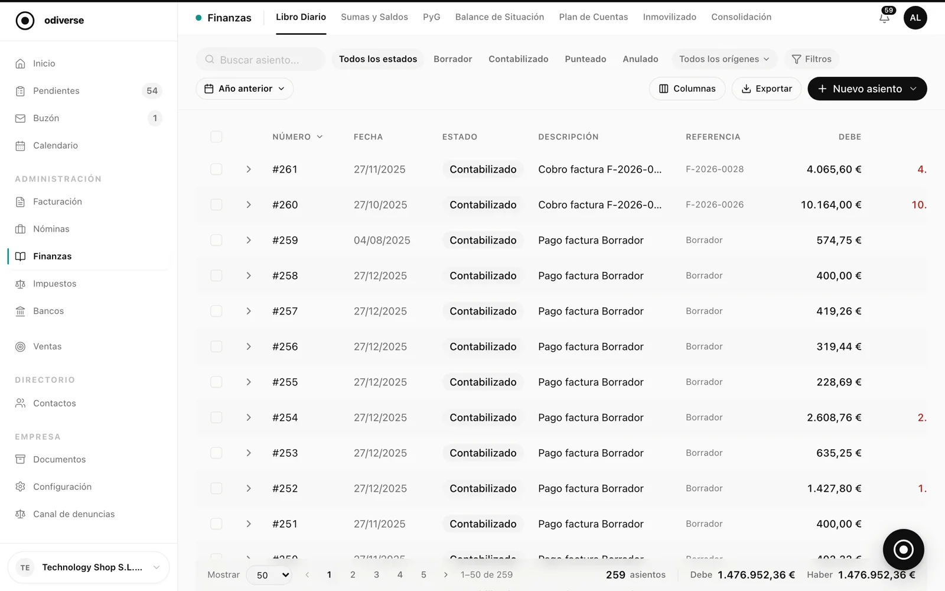Switch to the Sumas y Saldos tab

(374, 17)
